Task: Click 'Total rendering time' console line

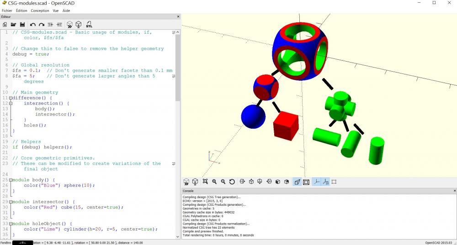Action: (218, 235)
